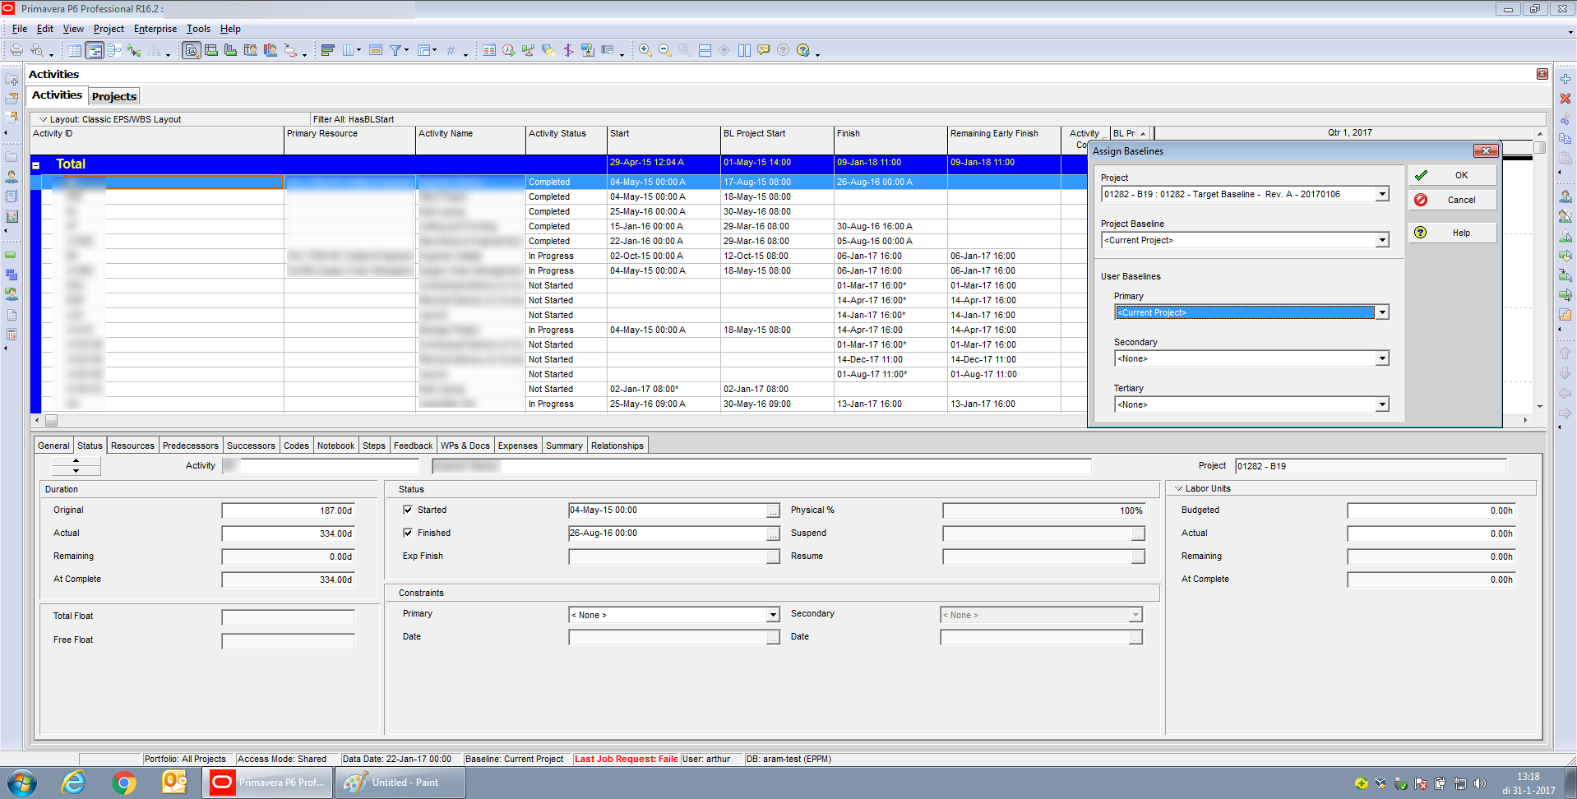Viewport: 1577px width, 799px height.
Task: Open the Primary user baseline dropdown
Action: pos(1382,312)
